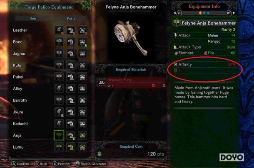Select the Bone body armor icon
Screen dimensions: 254x168
[82, 42]
